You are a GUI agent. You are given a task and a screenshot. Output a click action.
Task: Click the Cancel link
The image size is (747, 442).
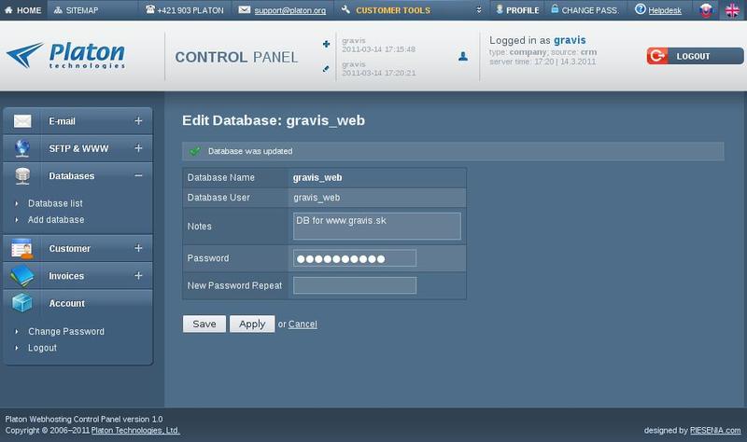tap(303, 325)
